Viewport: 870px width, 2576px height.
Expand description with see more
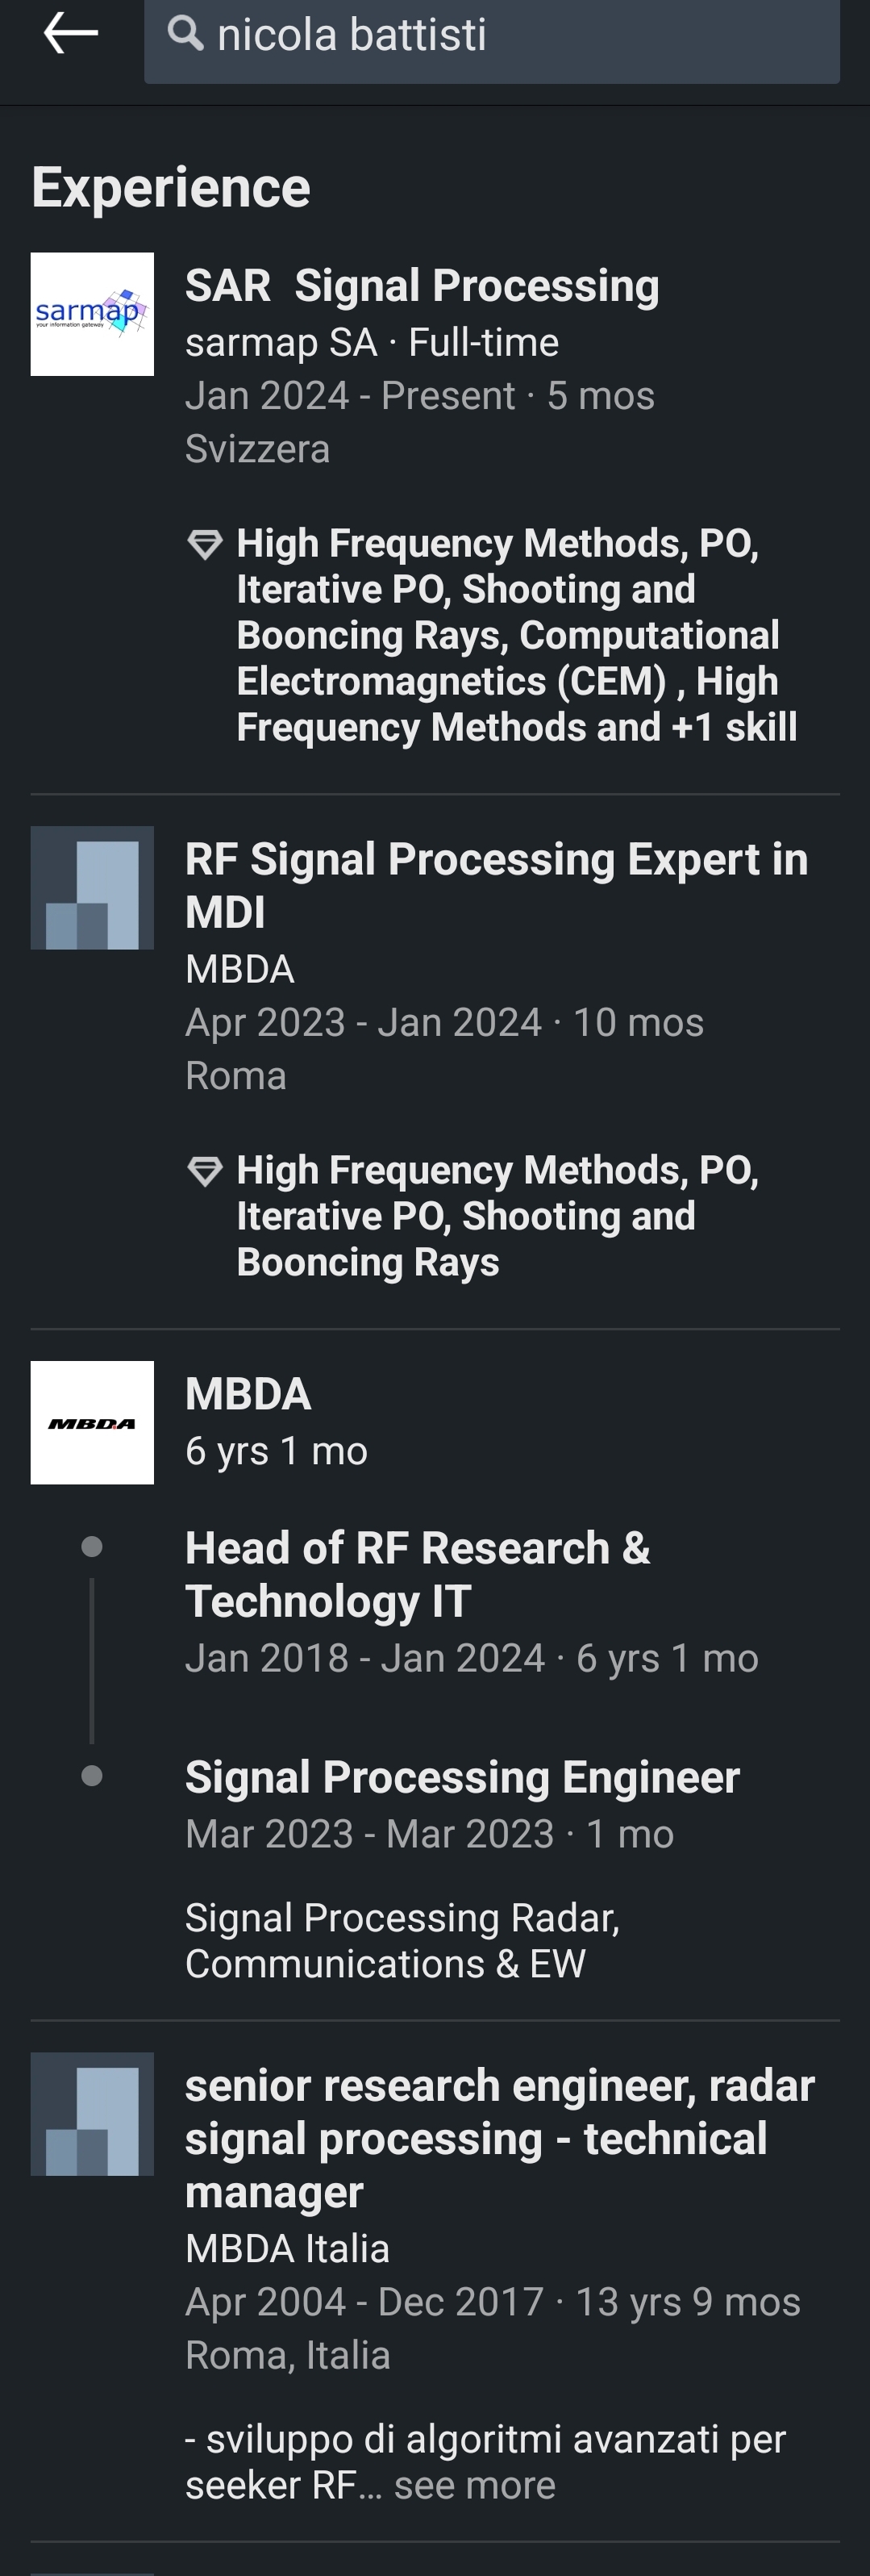click(474, 2485)
